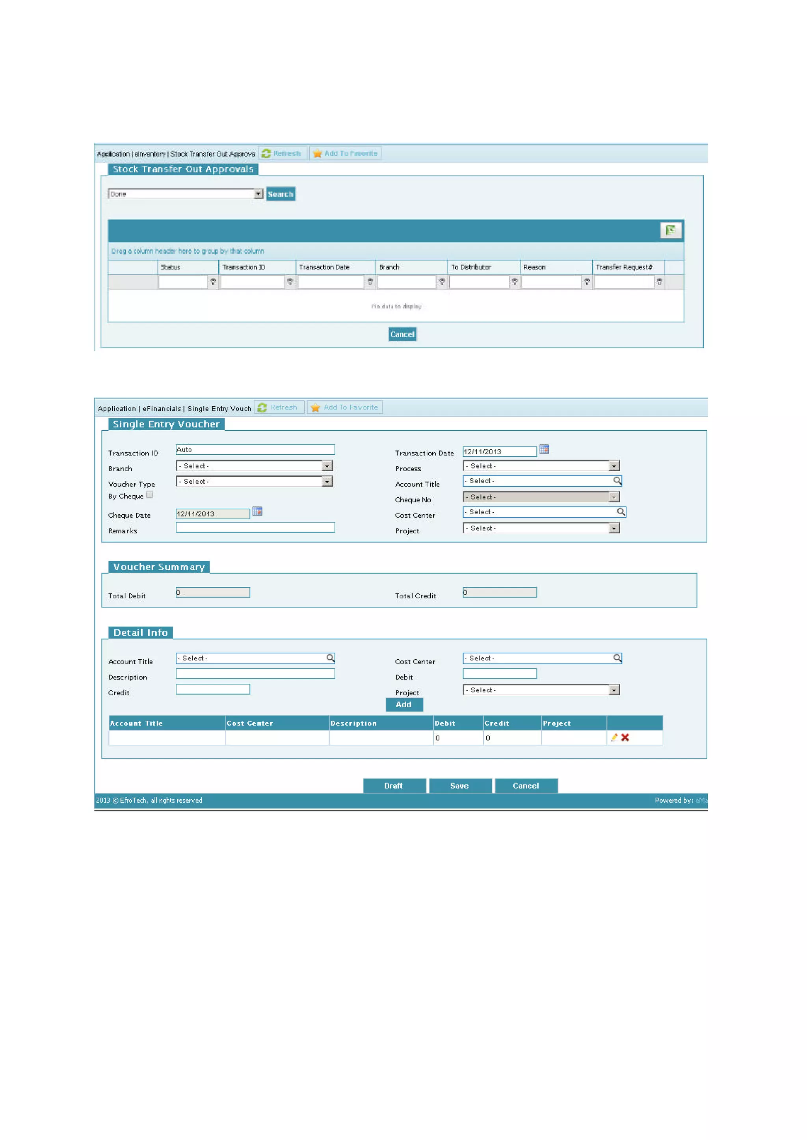Click the Add button in Detail Info
Viewport: 807px width, 1140px height.
(x=404, y=705)
